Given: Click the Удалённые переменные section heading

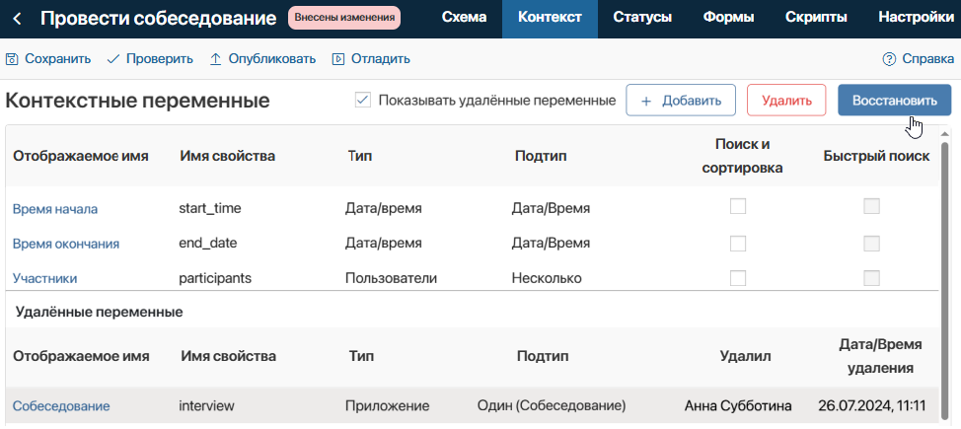Looking at the screenshot, I should point(100,312).
